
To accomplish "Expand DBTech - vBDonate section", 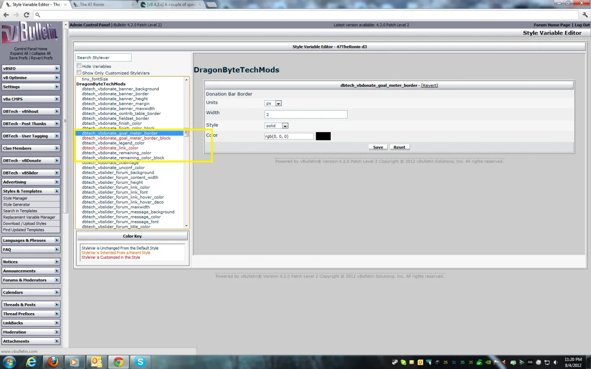I will tap(31, 161).
